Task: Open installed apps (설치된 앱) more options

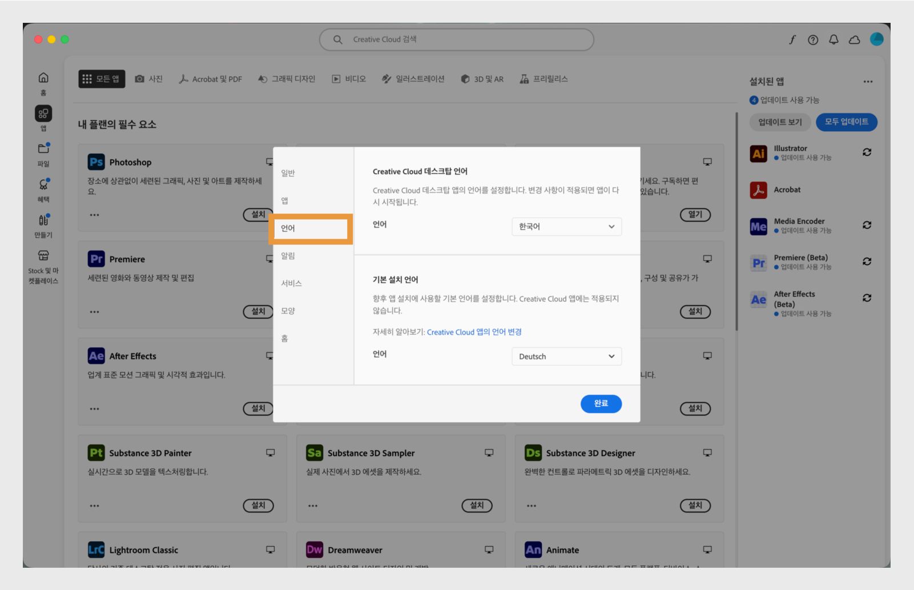Action: [868, 82]
